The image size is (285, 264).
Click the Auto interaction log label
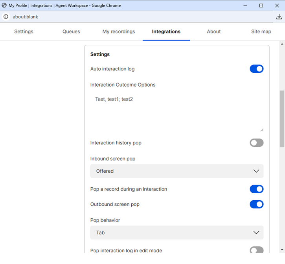(112, 69)
